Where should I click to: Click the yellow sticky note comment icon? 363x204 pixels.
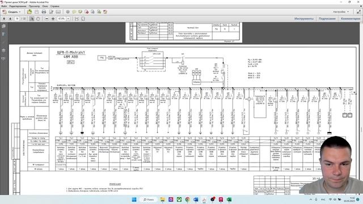tap(74, 12)
